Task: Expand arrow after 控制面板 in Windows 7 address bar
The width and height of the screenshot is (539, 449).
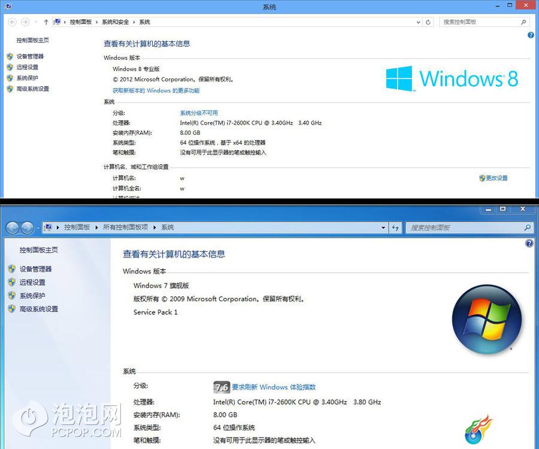Action: (96, 227)
